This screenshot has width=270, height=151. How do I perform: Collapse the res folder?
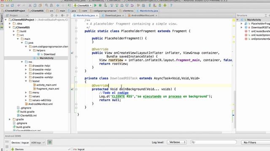22,62
